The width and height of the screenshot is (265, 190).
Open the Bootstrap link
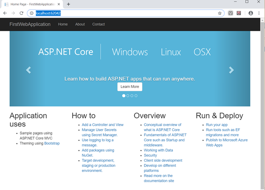pyautogui.click(x=52, y=143)
